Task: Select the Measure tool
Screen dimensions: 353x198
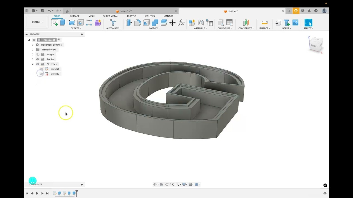Action: point(264,23)
